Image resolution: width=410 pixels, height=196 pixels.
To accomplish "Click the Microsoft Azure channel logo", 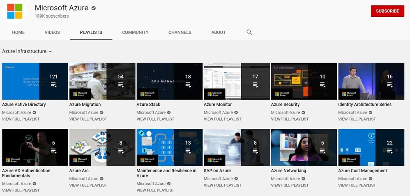I will pyautogui.click(x=15, y=11).
